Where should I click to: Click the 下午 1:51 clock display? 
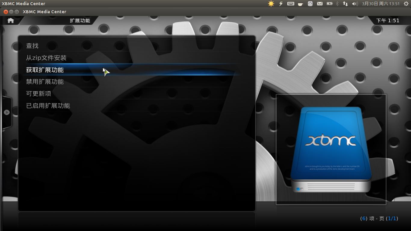[x=388, y=20]
